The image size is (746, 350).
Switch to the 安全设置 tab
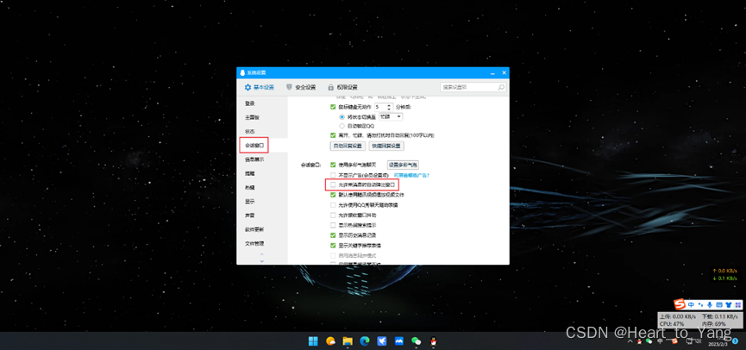[301, 88]
